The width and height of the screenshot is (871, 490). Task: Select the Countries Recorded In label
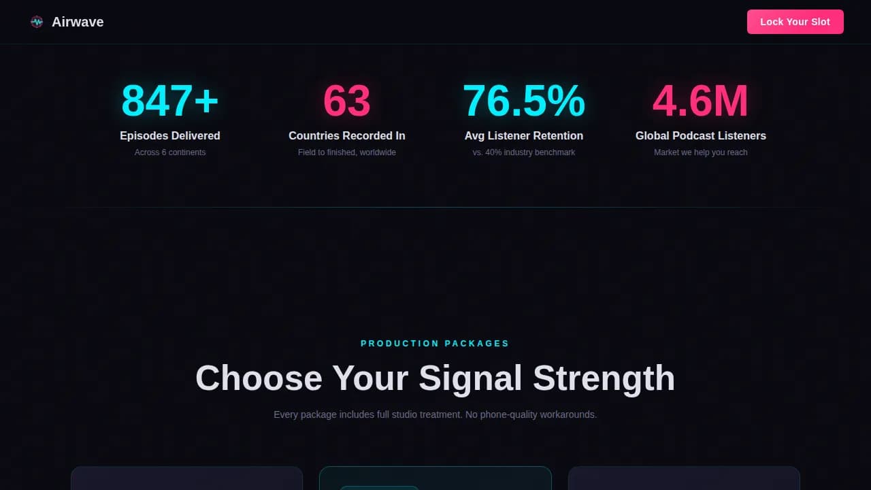point(347,135)
